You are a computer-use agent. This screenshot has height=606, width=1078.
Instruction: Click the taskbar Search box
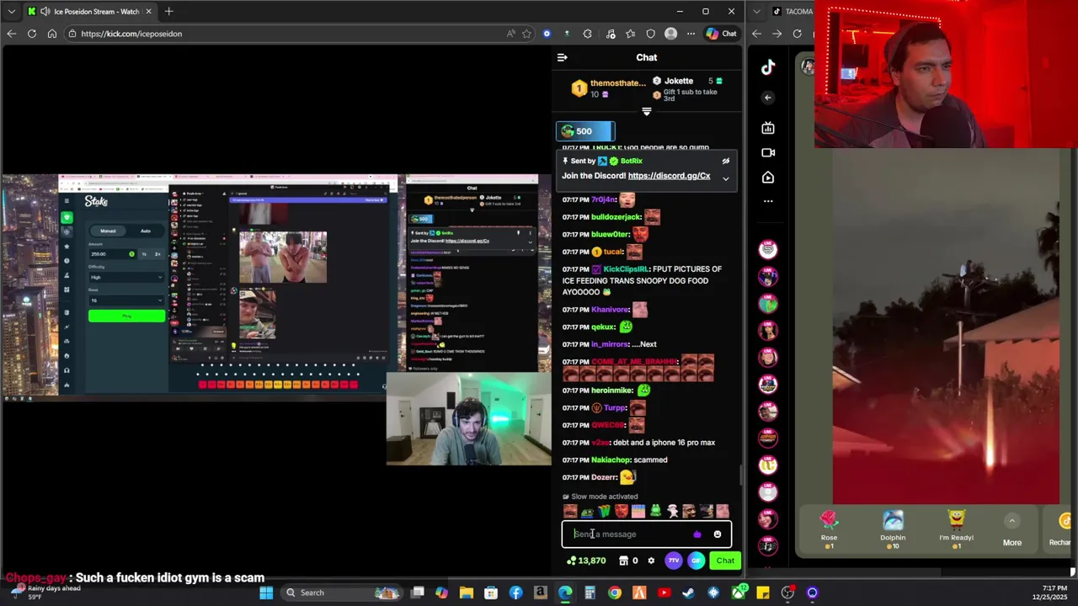[x=342, y=593]
